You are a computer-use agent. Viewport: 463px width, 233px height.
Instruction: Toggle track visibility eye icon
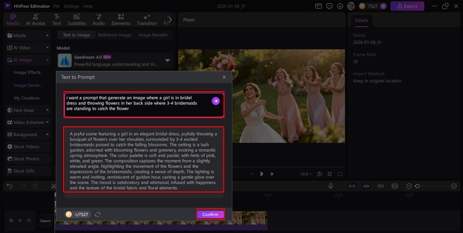pos(21,220)
